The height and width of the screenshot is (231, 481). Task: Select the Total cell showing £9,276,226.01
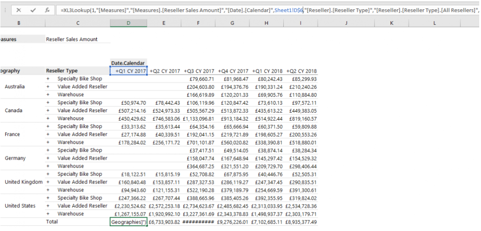[x=232, y=222]
